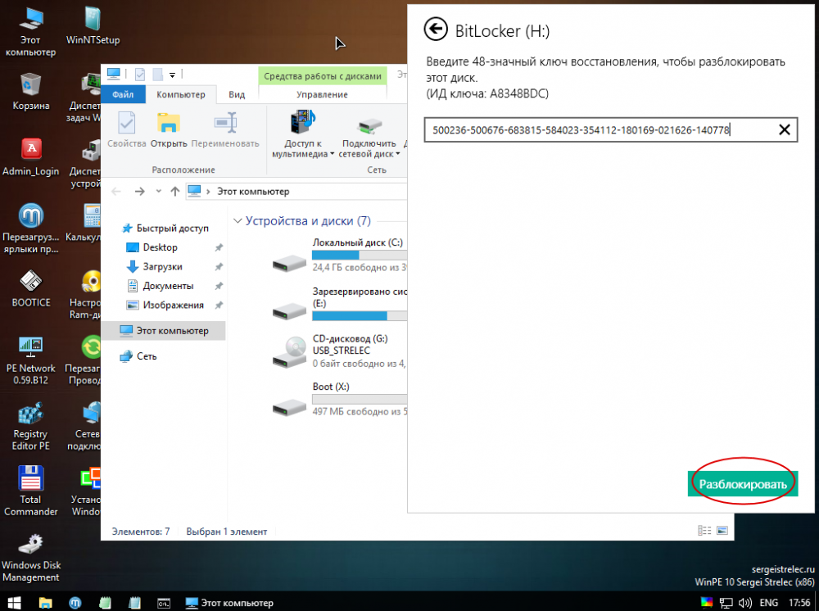The height and width of the screenshot is (611, 819).
Task: Navigate up one level with up arrow
Action: tap(174, 192)
